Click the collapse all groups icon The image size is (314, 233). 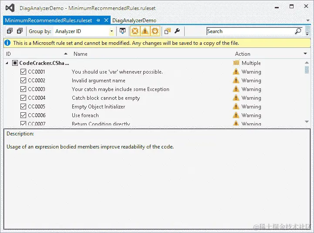pos(20,31)
